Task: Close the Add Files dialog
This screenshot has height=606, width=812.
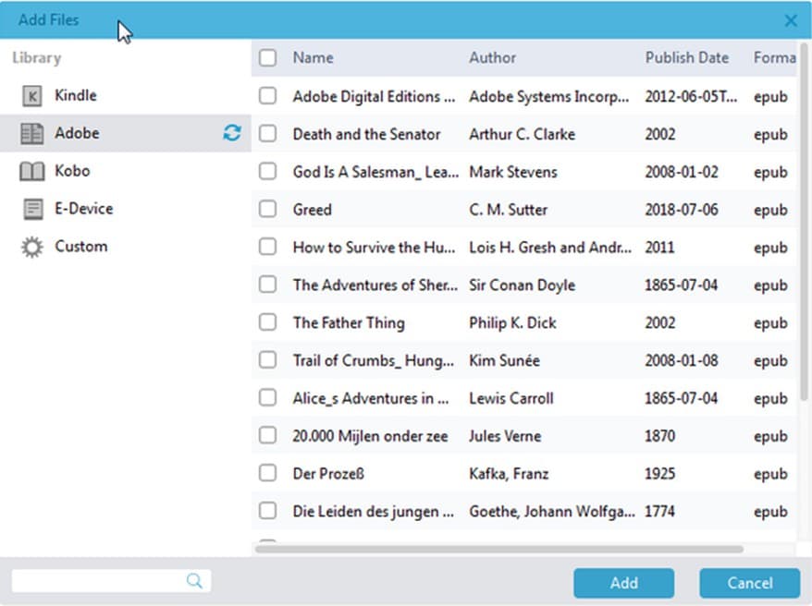Action: pos(791,20)
